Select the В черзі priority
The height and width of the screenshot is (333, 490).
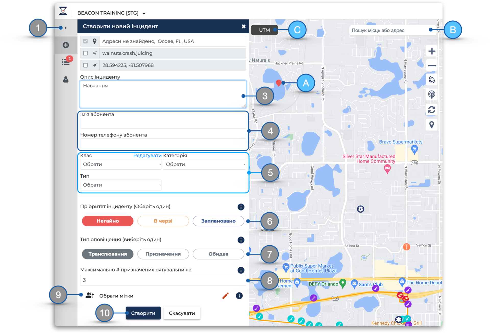pos(163,221)
